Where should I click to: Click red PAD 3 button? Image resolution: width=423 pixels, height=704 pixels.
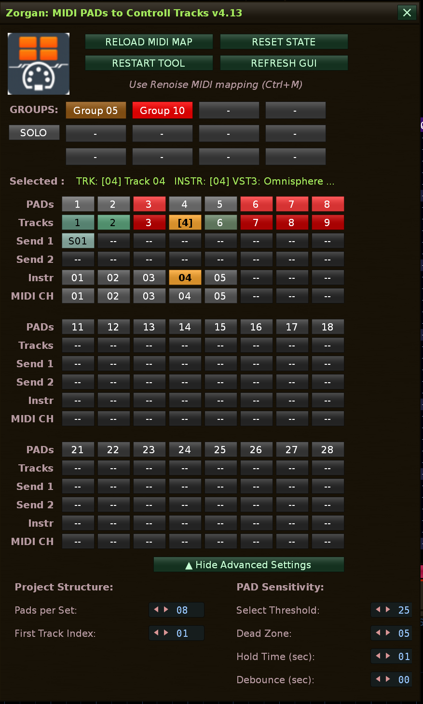click(x=149, y=204)
